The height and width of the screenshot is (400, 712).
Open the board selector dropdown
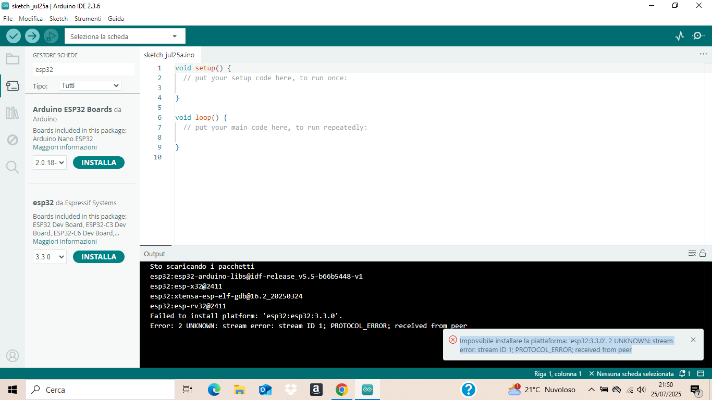pyautogui.click(x=125, y=36)
